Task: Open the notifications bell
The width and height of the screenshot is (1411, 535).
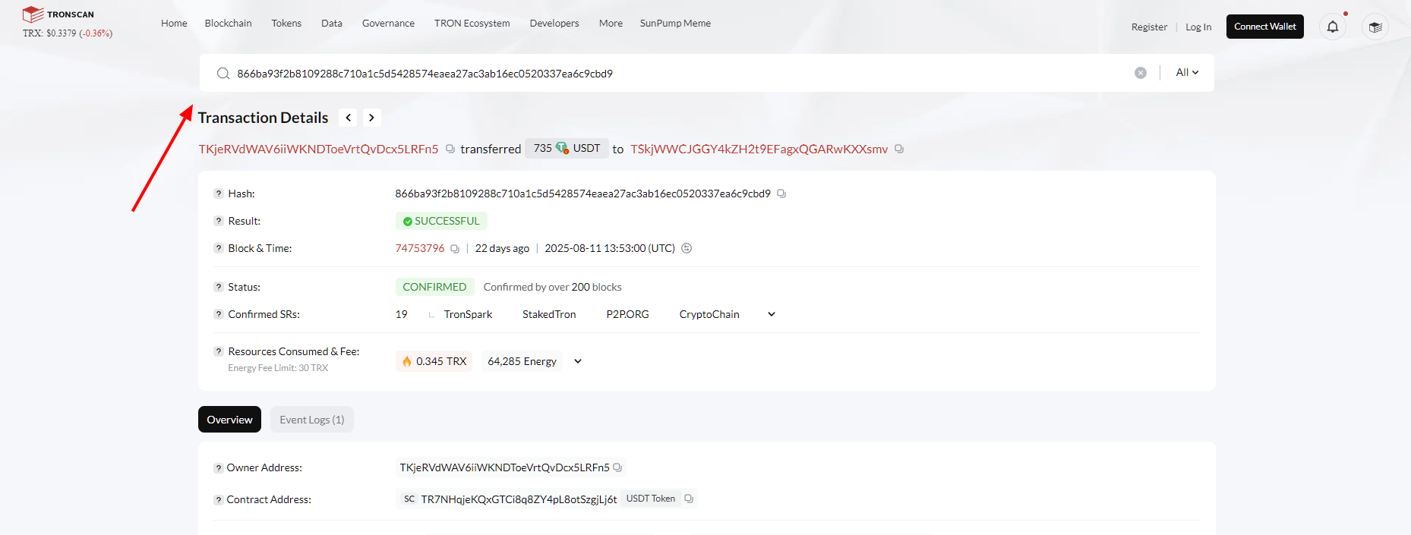Action: click(1333, 27)
